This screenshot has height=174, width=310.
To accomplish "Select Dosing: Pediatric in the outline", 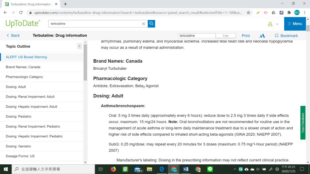I will (x=18, y=117).
